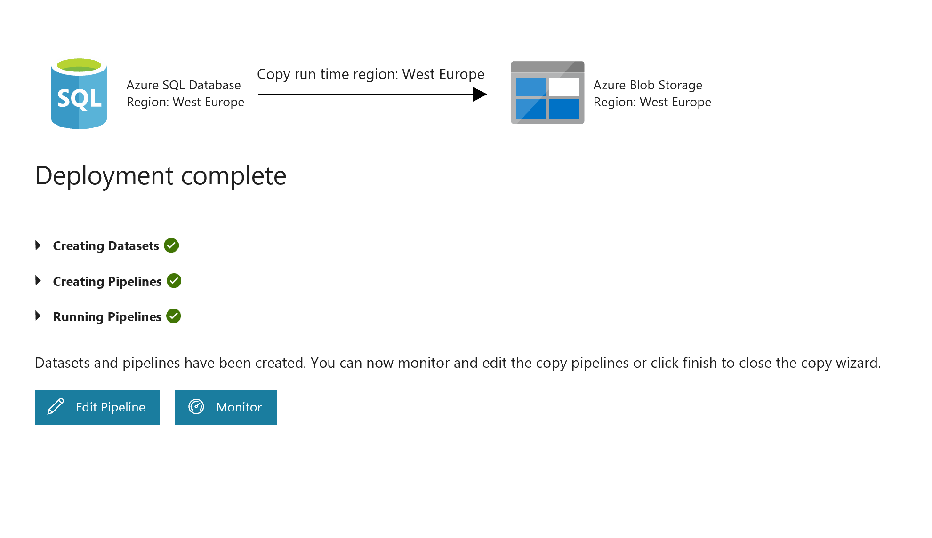Click 'Region: West Europe' under Azure Blob Storage
Image resolution: width=932 pixels, height=538 pixels.
pyautogui.click(x=652, y=102)
